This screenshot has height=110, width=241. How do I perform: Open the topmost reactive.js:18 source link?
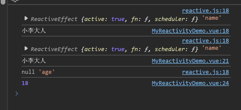point(205,11)
